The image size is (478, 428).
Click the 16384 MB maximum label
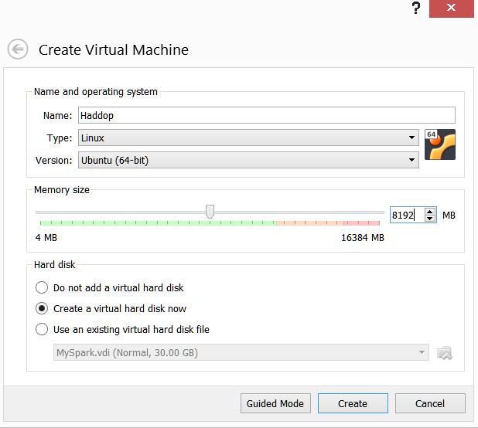pyautogui.click(x=363, y=237)
